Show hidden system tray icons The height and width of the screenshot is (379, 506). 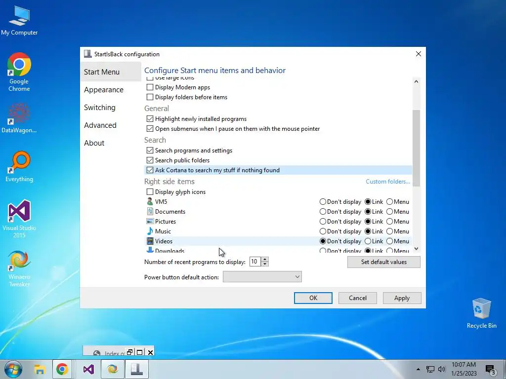pos(418,369)
